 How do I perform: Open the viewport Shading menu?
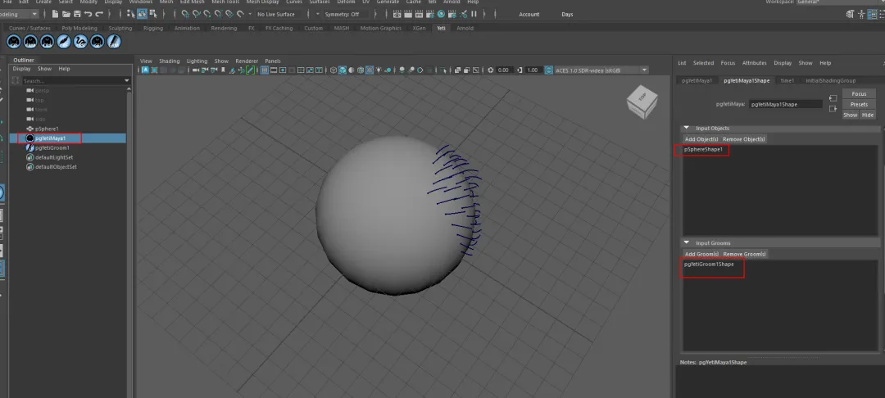(x=169, y=61)
